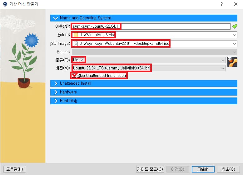Click the 이름(N) name input field
The width and height of the screenshot is (243, 175).
(151, 26)
